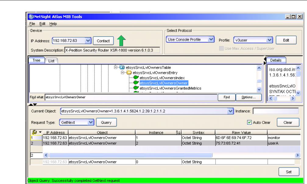The image size is (307, 184).
Task: Click the green up-arrow contact status icon
Action: (121, 40)
